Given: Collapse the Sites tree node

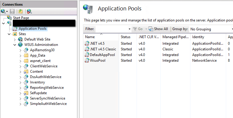Looking at the screenshot, I should coord(9,34).
